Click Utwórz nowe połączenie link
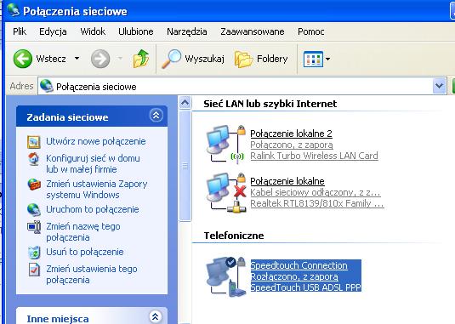The height and width of the screenshot is (324, 455). [96, 141]
